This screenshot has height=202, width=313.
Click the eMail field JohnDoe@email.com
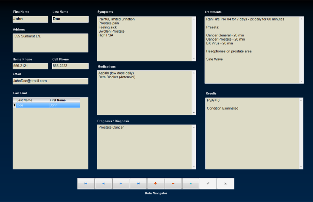point(50,81)
